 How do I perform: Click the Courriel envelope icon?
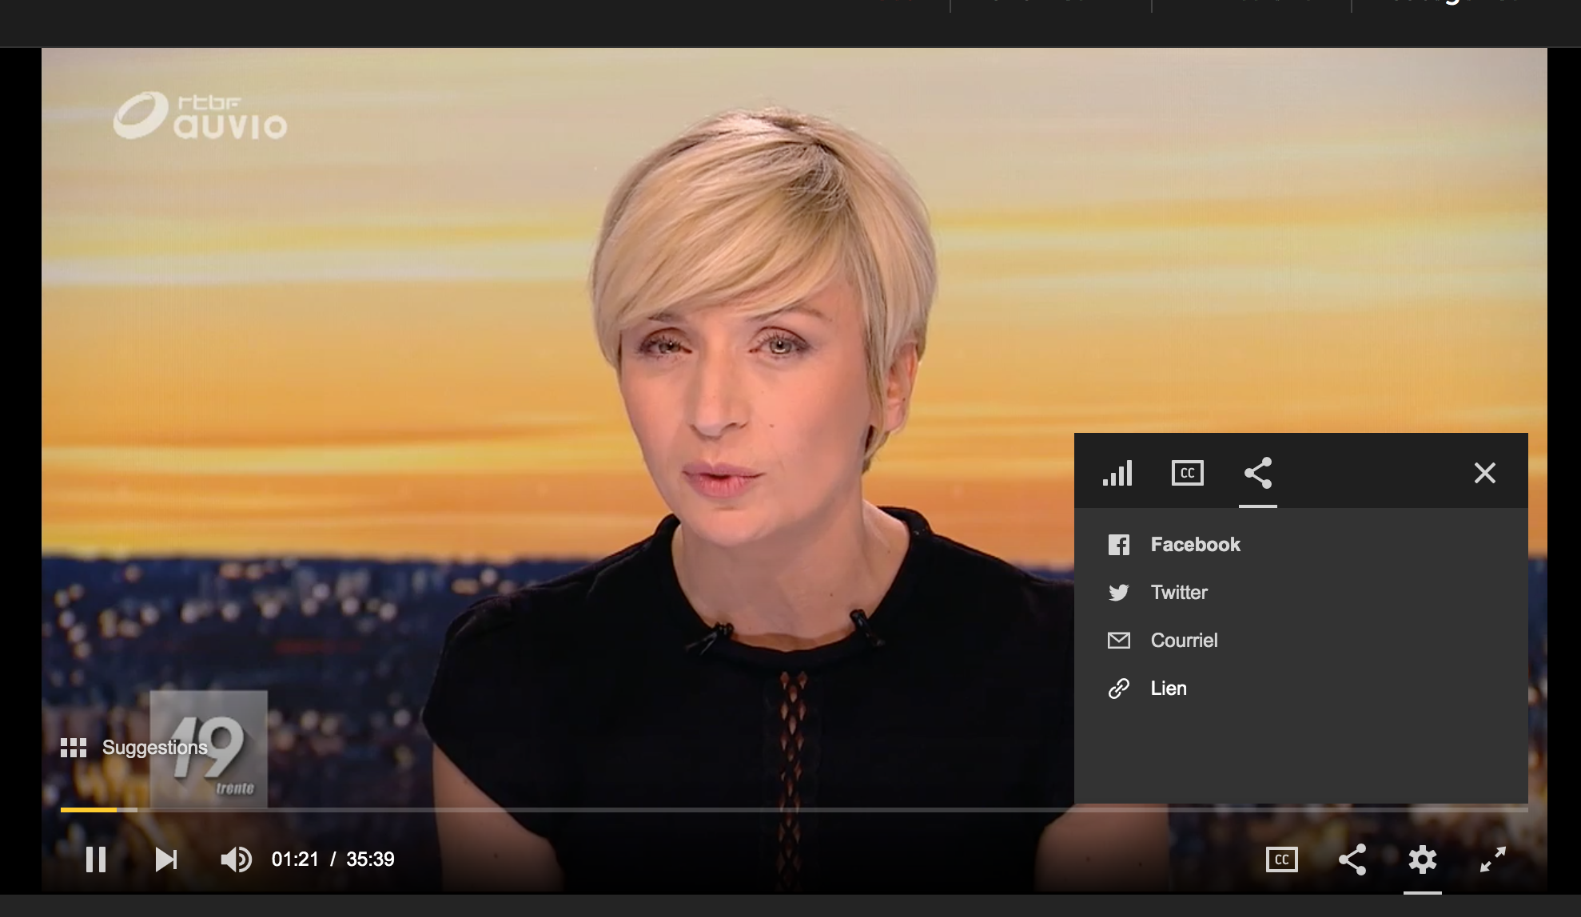[x=1119, y=640]
